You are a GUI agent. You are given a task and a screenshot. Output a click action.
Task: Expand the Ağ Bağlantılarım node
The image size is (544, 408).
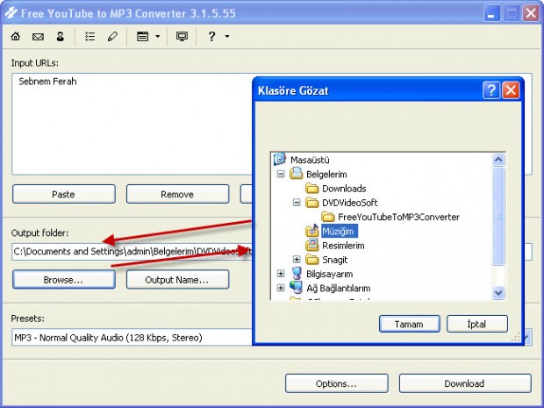point(281,288)
